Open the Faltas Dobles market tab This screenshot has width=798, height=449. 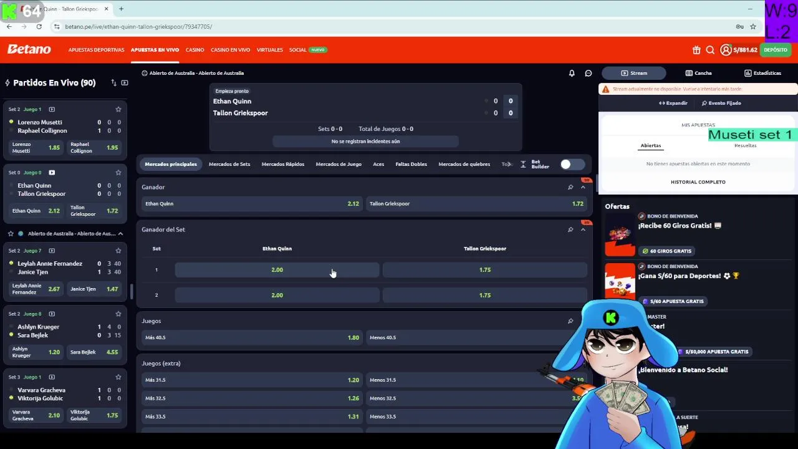(411, 164)
